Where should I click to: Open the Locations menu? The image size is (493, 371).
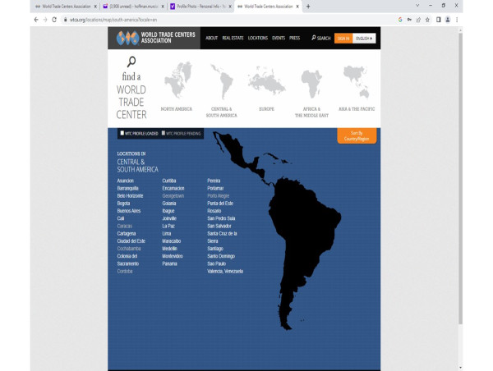point(258,38)
